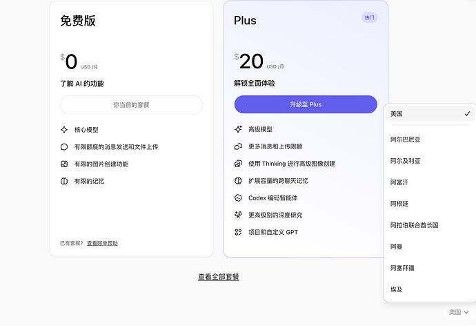476x326 pixels.
Task: Click the 热门 badge on the Plus card
Action: 369,18
